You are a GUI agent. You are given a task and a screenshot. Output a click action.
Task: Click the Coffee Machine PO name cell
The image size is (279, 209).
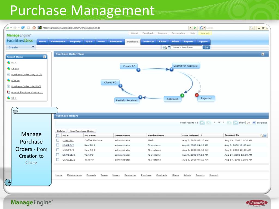pyautogui.click(x=93, y=140)
